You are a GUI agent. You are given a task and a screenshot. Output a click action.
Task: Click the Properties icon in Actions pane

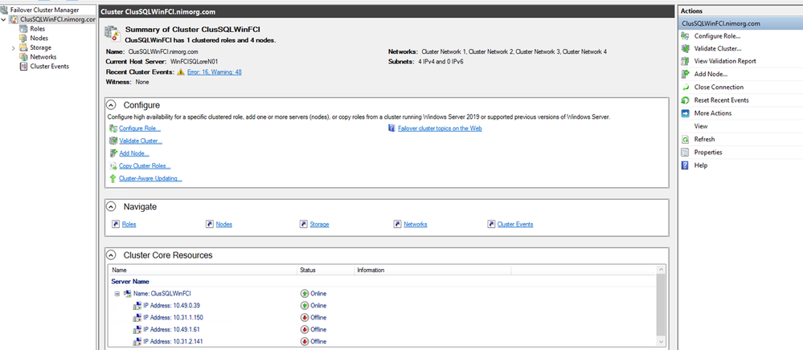click(x=685, y=153)
